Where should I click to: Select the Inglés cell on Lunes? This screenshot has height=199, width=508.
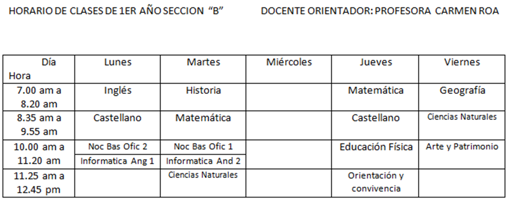pos(118,97)
